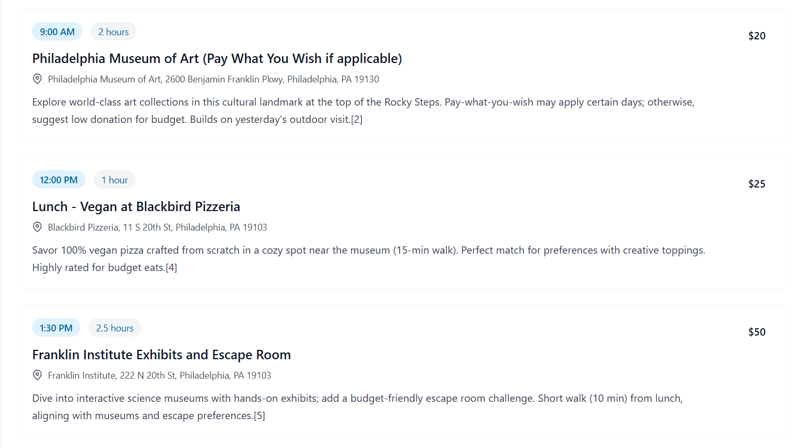The width and height of the screenshot is (805, 448).
Task: Click the 2 hours duration chip
Action: click(x=113, y=31)
